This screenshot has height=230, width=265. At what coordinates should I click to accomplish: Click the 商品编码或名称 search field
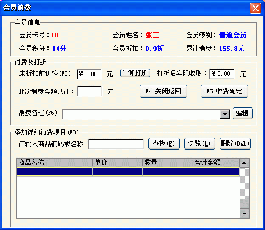(116, 144)
